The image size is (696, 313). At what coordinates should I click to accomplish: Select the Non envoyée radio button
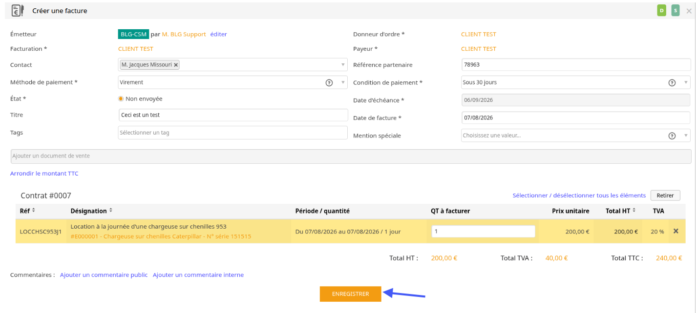121,98
